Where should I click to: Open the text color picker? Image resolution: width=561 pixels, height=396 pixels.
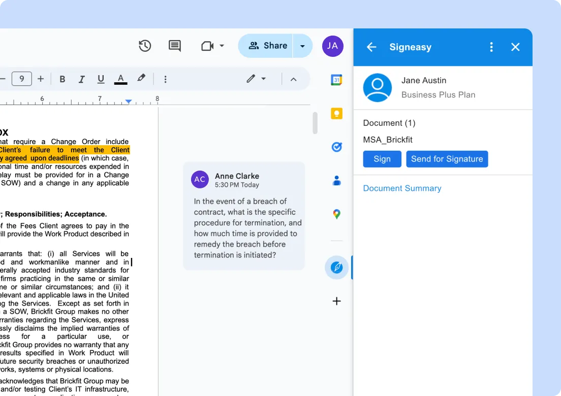[120, 79]
